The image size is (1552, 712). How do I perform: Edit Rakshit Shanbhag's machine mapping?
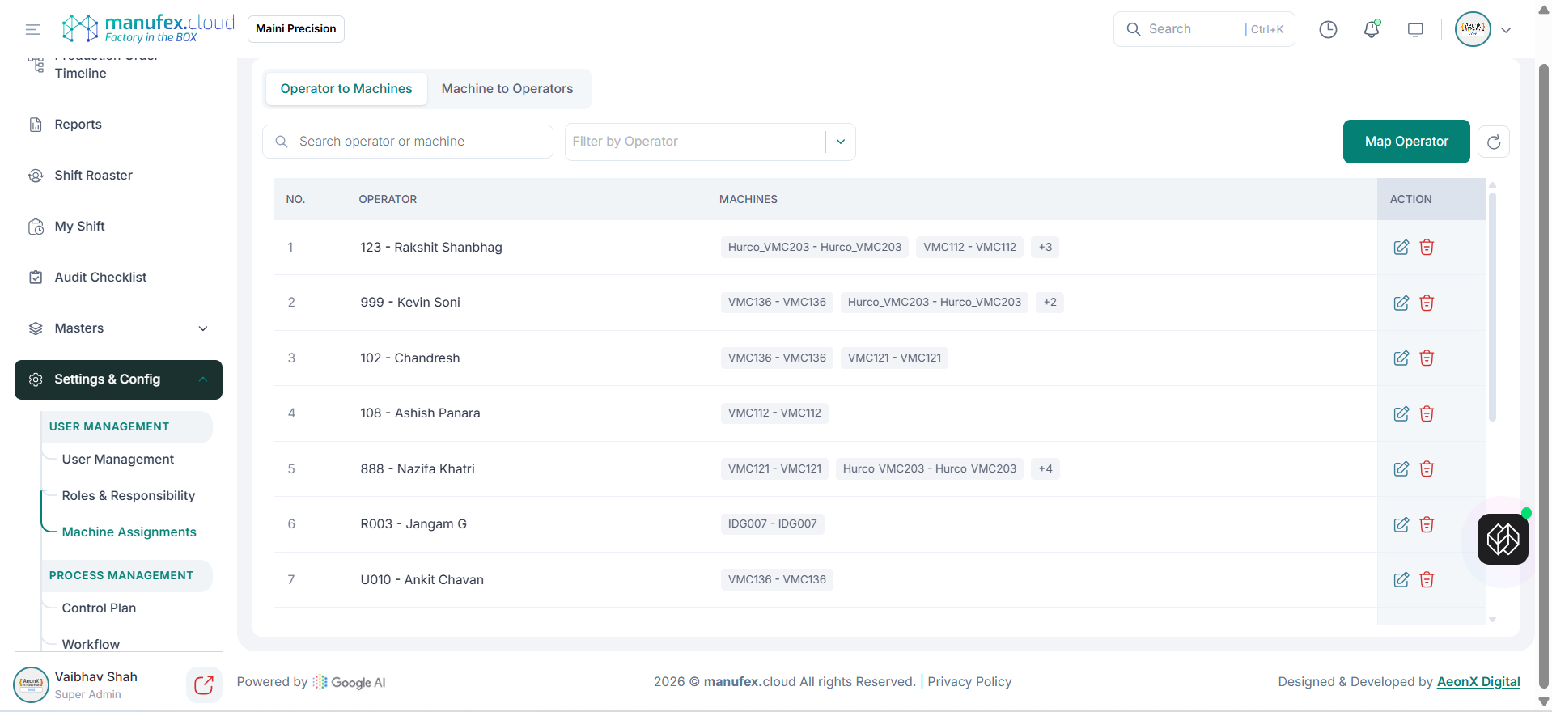tap(1401, 248)
